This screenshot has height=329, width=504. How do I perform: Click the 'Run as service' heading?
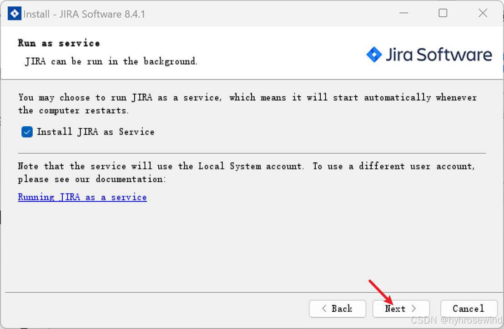tap(59, 43)
